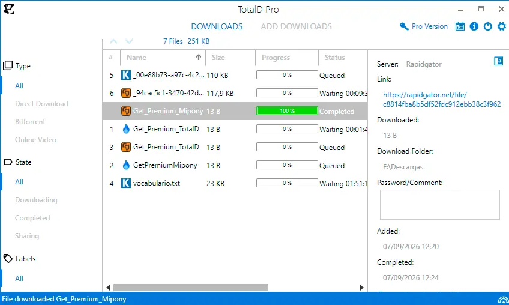
Task: Open the info about icon
Action: pos(474,26)
